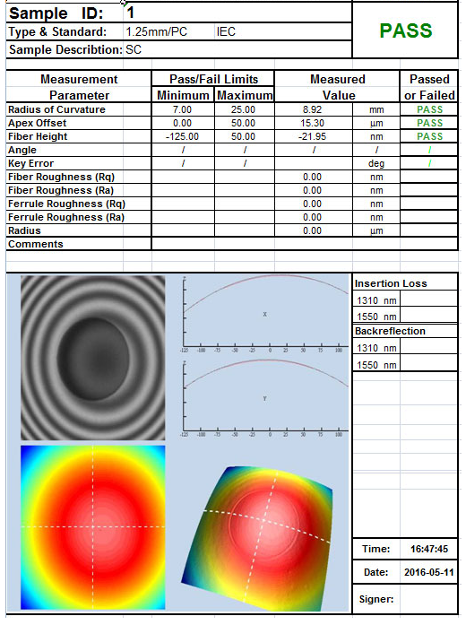The height and width of the screenshot is (625, 466).
Task: Select Fiber Height measured value -21.95
Action: 313,136
